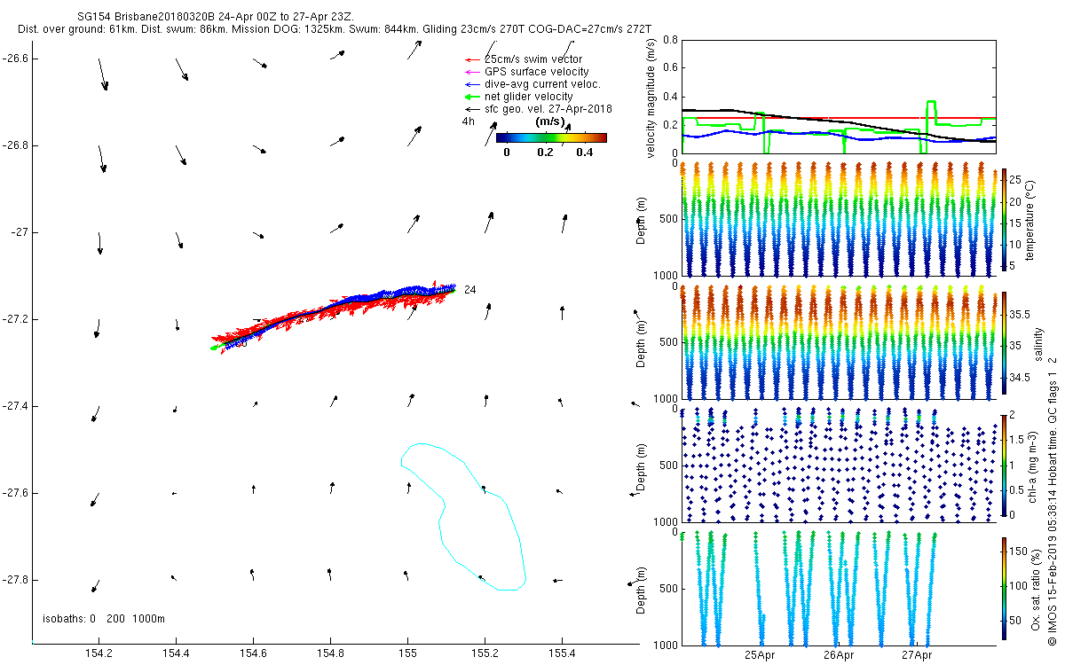This screenshot has height=665, width=1065.
Task: Click the chl-a colorbar
Action: coord(1003,465)
